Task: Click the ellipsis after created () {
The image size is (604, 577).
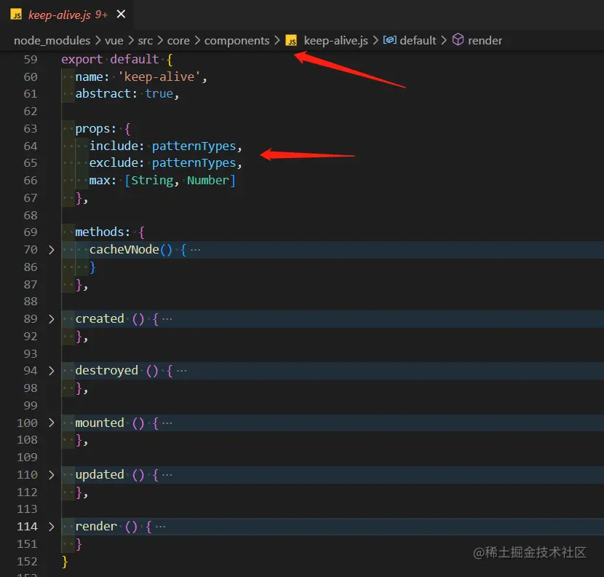Action: pyautogui.click(x=167, y=319)
